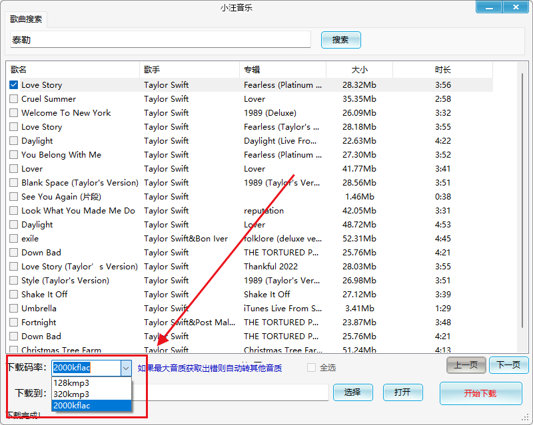Tick the Cruel Summer checkbox
Viewport: 533px width, 425px height.
click(13, 99)
